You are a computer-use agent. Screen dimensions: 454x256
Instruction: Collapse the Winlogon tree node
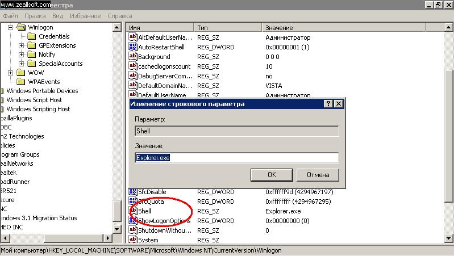pos(12,27)
